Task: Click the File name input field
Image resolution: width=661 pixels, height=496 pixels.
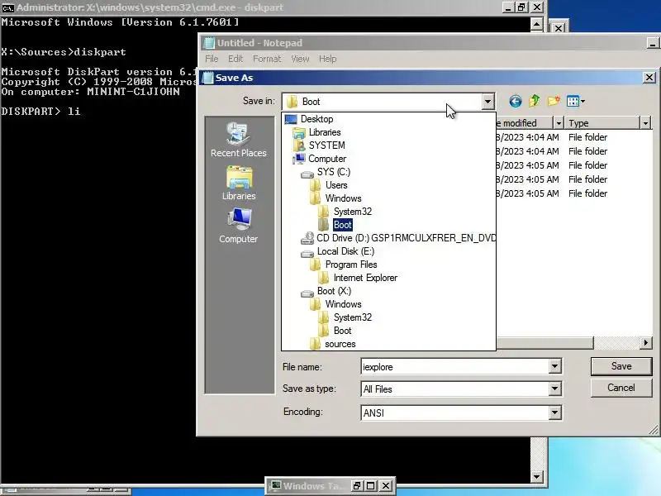Action: pyautogui.click(x=455, y=366)
